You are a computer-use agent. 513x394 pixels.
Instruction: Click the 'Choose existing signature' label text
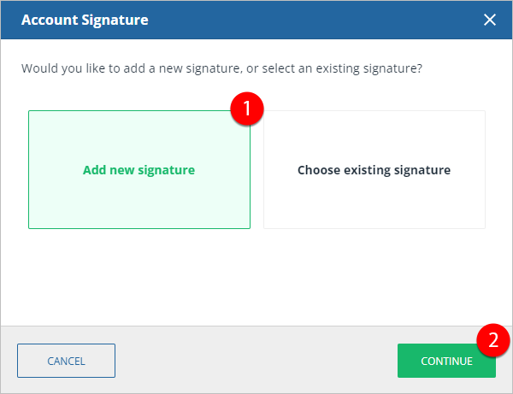pyautogui.click(x=374, y=170)
